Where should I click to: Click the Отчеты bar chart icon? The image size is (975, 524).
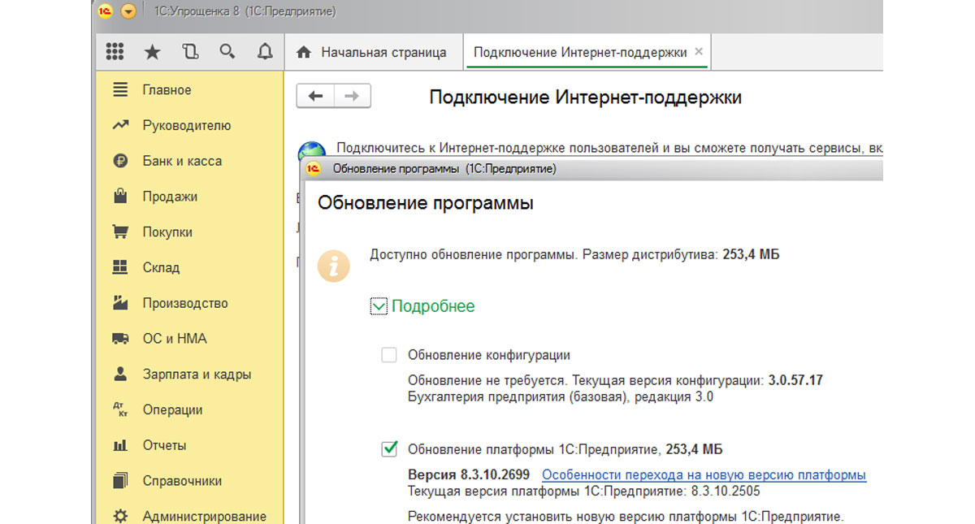[120, 445]
